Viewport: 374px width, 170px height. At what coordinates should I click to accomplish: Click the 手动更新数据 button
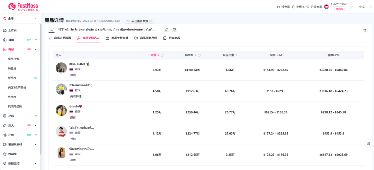[140, 21]
